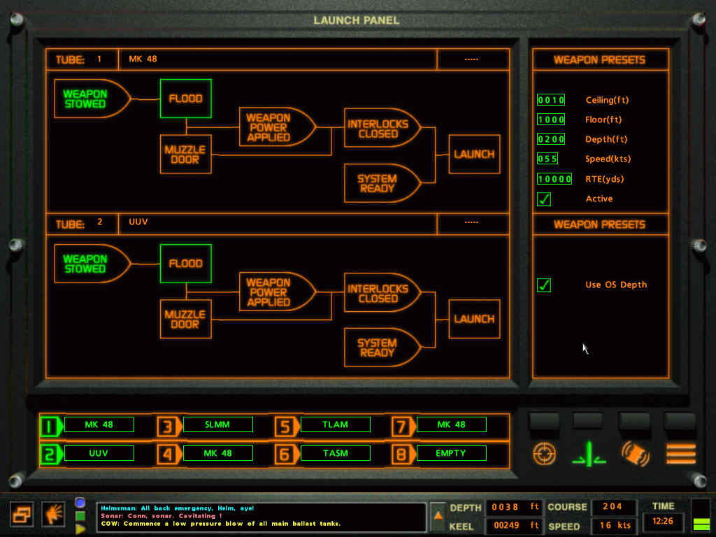Click the UUV weapon name in TUBE 2 header
The width and height of the screenshot is (716, 537).
point(138,222)
